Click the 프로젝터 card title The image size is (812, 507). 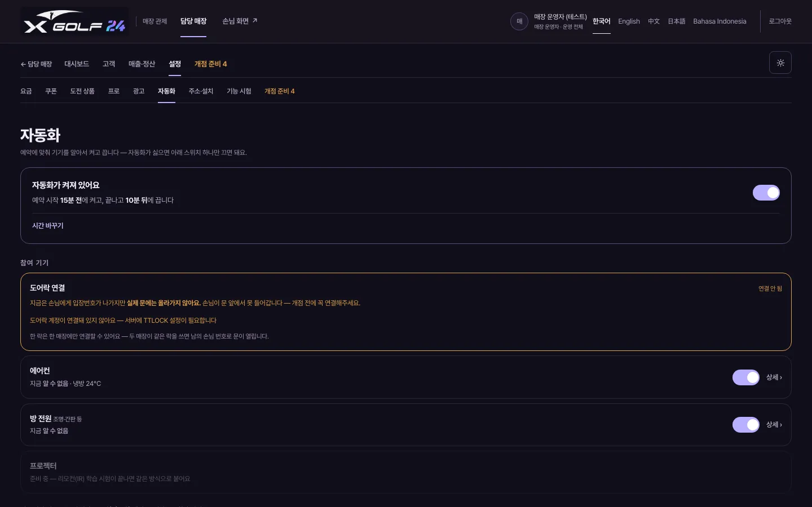pos(43,466)
